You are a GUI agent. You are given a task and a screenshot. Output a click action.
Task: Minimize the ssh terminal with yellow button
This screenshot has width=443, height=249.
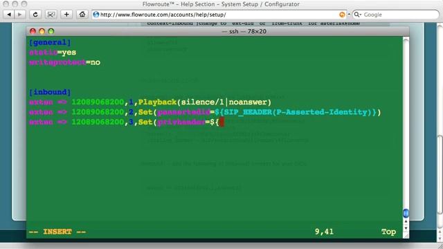[42, 31]
